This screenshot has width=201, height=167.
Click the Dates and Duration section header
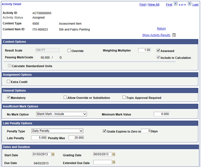pos(100,147)
